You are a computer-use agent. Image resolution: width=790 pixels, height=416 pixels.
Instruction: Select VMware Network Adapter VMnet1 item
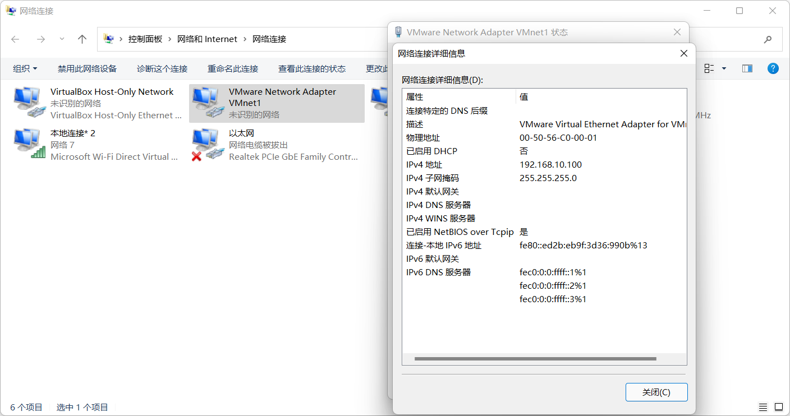[x=277, y=104]
